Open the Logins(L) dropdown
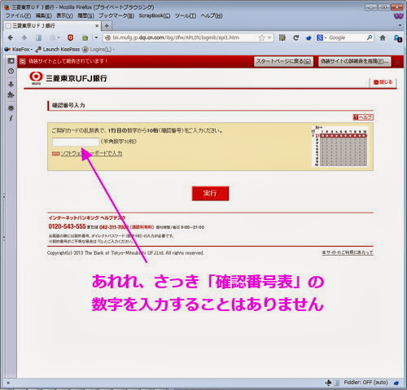 [98, 50]
